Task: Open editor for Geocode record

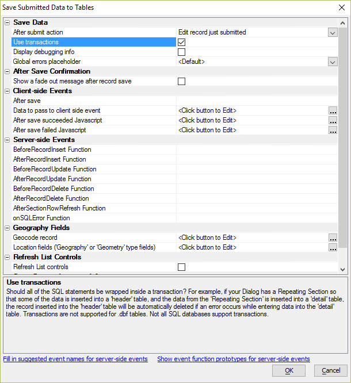Action: [x=333, y=238]
